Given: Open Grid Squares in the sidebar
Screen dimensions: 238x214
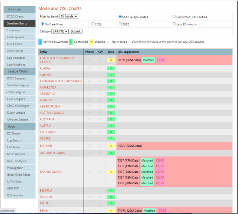Looking at the screenshot, I should tap(19, 37).
